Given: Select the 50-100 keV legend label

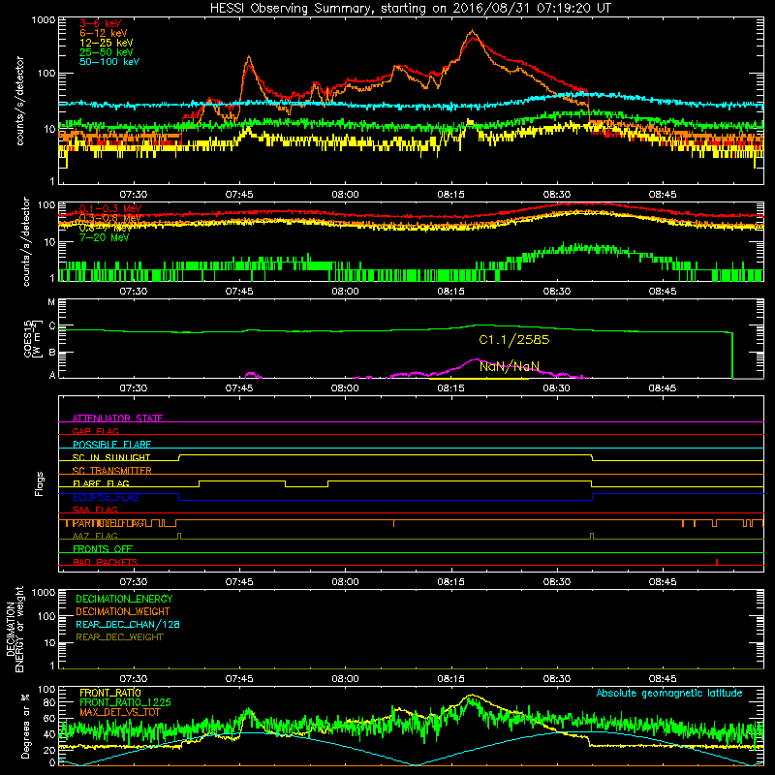Looking at the screenshot, I should [x=109, y=62].
